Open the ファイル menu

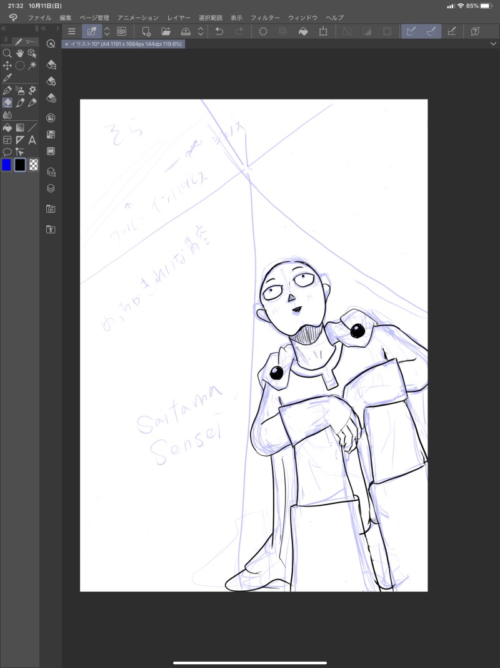[39, 18]
